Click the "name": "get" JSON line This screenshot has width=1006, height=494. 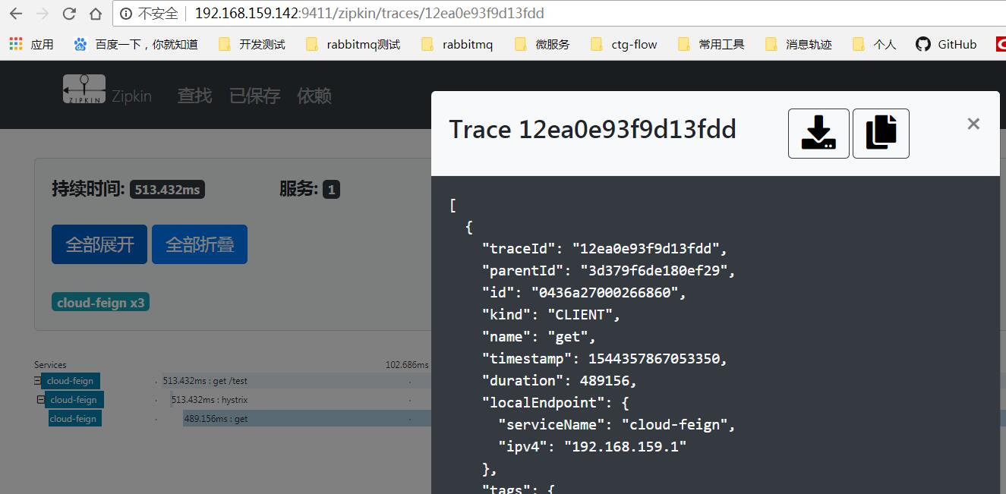[x=539, y=336]
